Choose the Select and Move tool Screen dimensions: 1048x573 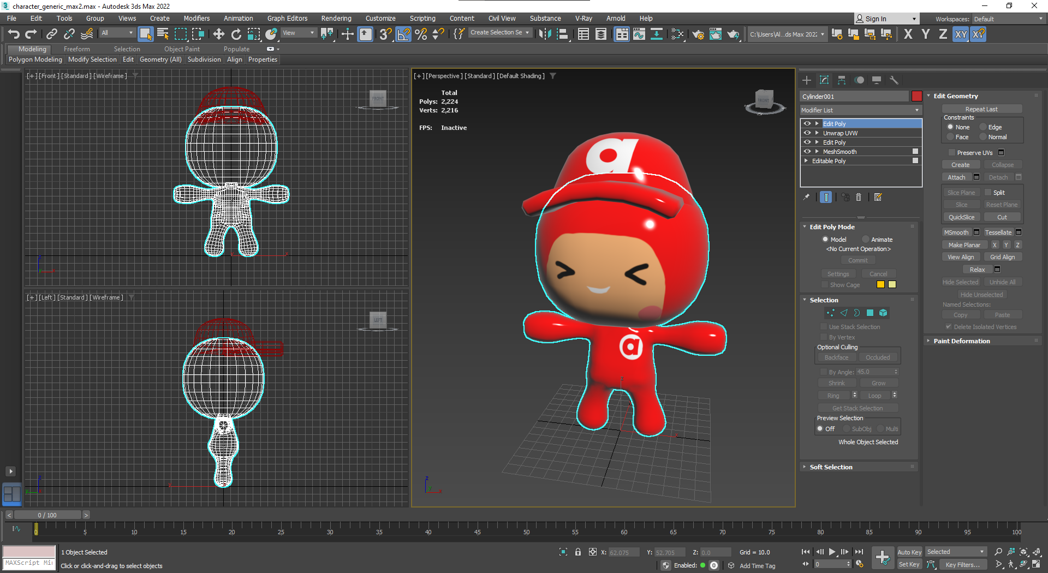coord(218,34)
